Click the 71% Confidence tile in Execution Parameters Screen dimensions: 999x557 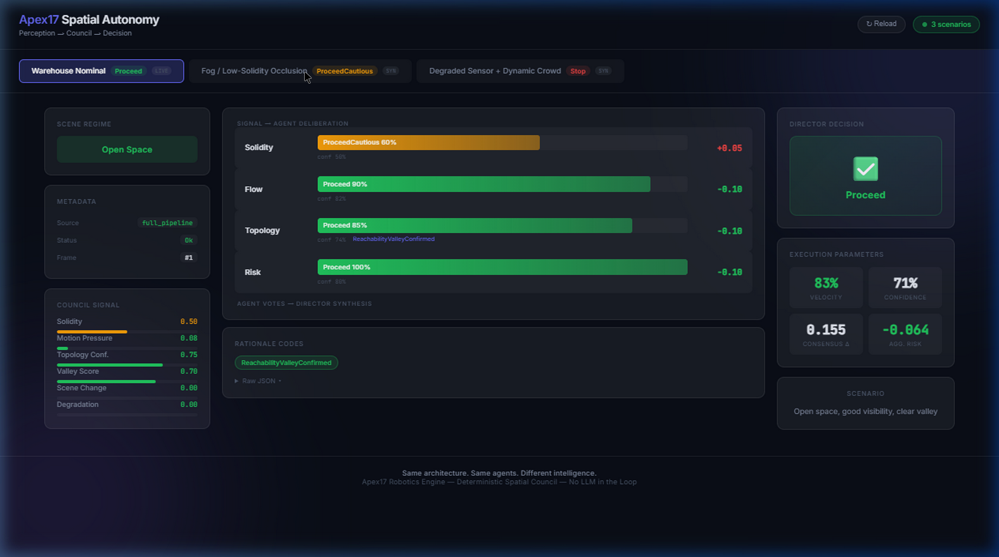[x=905, y=287]
